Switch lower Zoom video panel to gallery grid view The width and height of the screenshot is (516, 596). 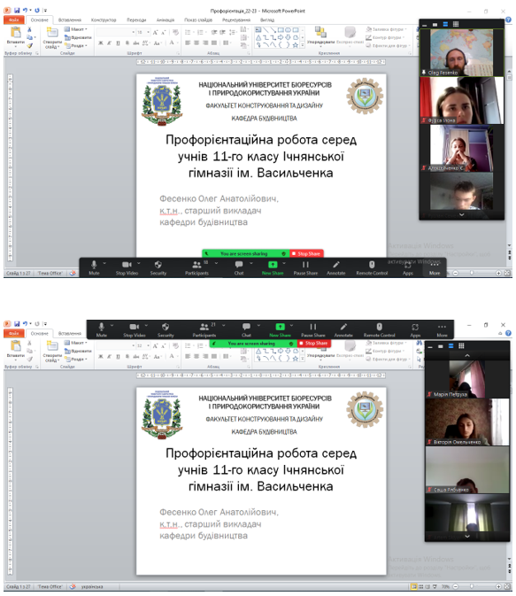pos(461,345)
